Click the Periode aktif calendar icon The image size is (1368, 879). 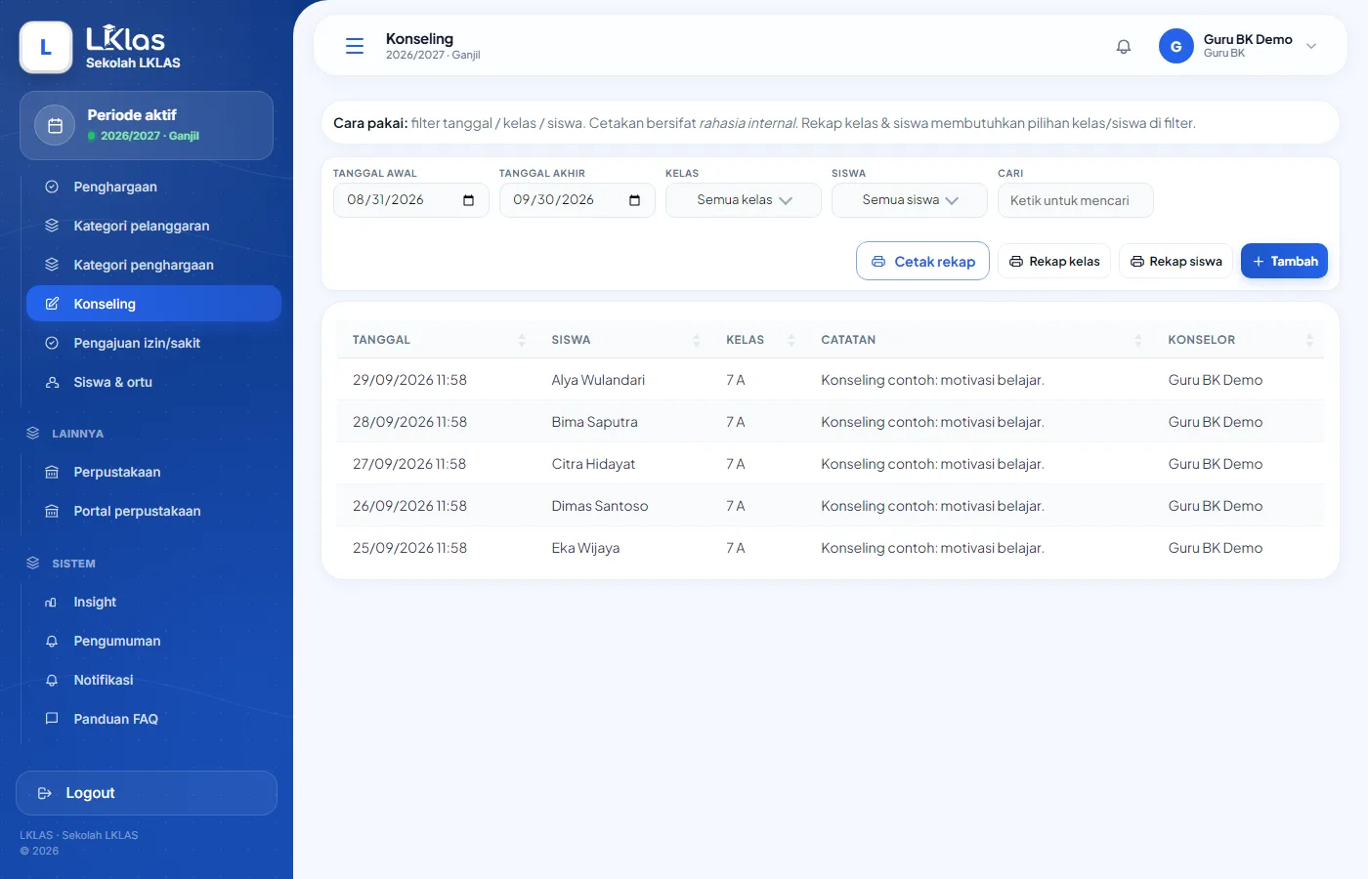point(55,125)
